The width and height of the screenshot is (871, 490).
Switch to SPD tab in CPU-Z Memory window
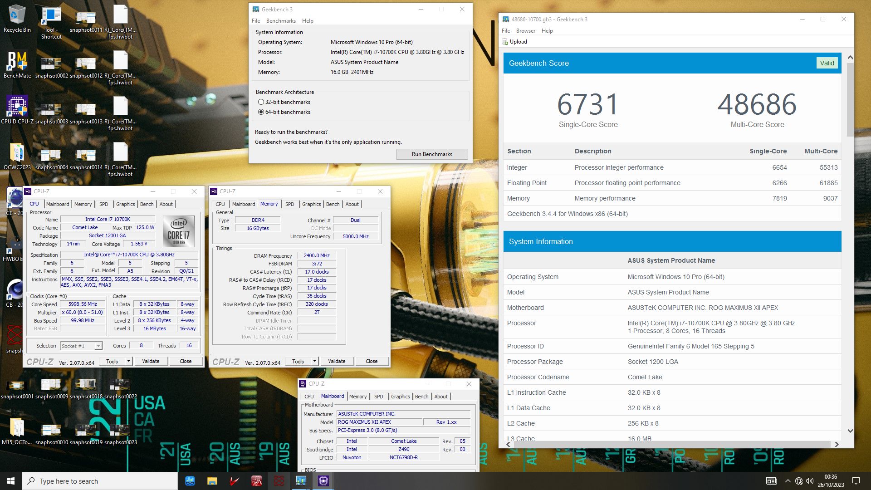(289, 204)
